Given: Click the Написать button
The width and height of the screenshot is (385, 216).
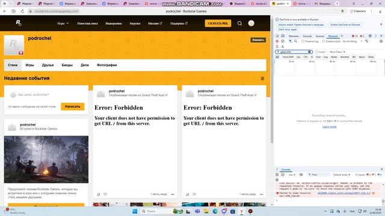Looking at the screenshot, I should click(x=72, y=107).
